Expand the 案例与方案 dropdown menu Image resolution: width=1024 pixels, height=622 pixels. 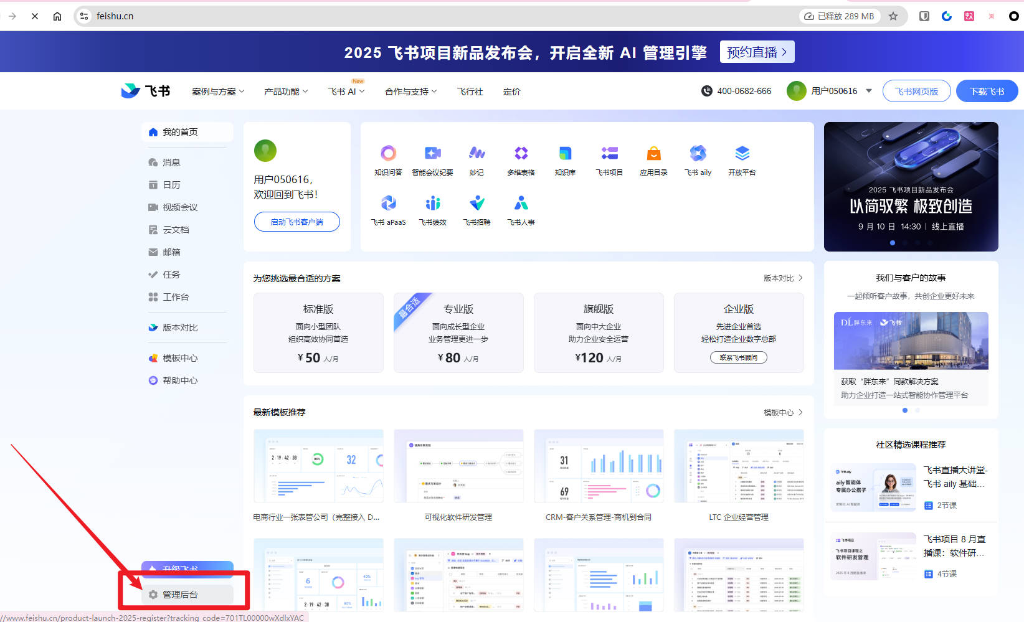coord(218,92)
